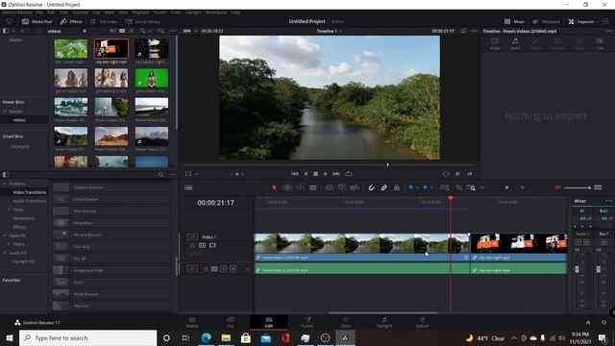Toggle the Inspector panel button

tap(581, 21)
